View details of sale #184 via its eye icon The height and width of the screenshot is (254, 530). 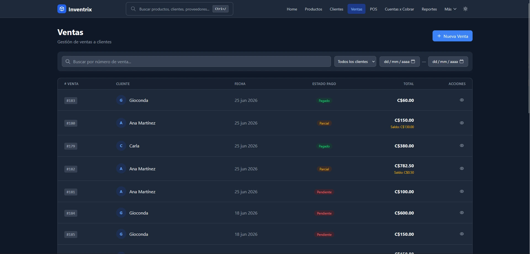462,213
